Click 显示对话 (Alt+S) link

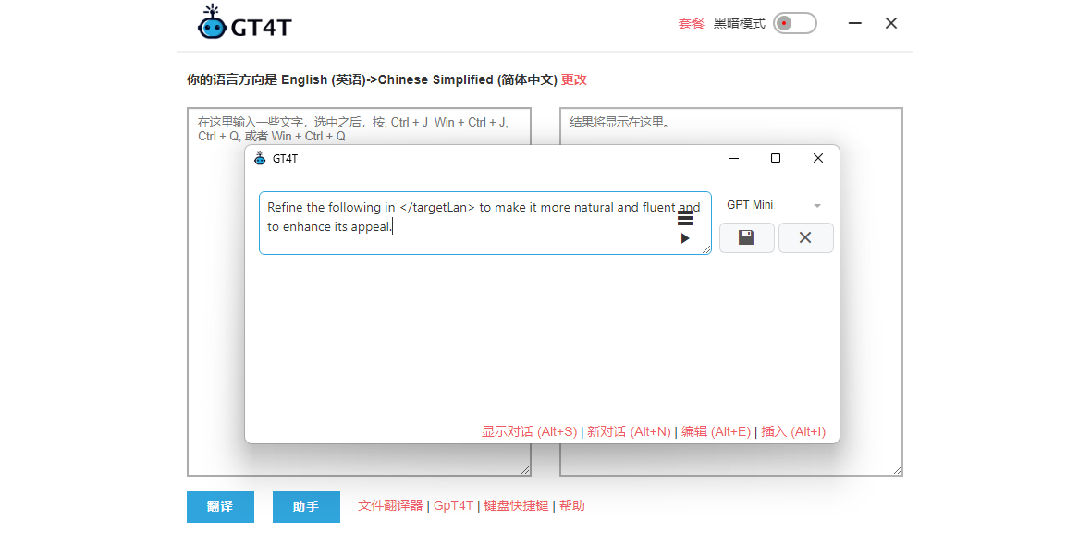(x=530, y=431)
